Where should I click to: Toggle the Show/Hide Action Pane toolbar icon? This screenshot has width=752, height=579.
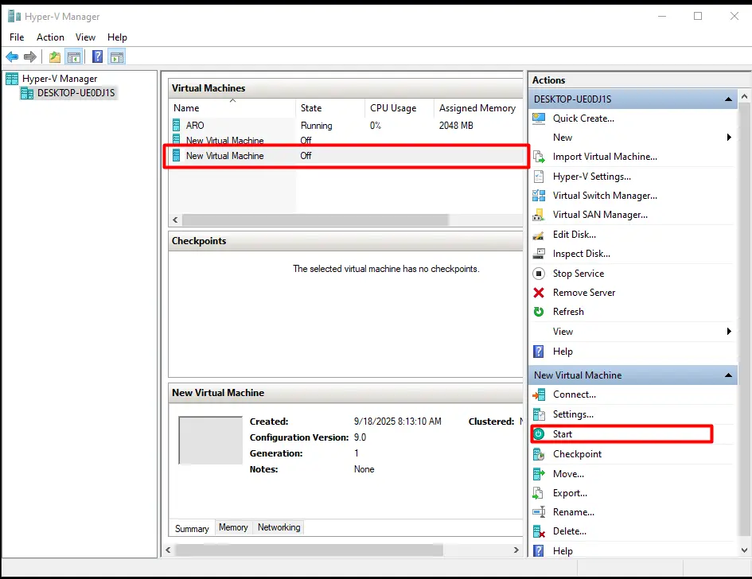[x=117, y=57]
